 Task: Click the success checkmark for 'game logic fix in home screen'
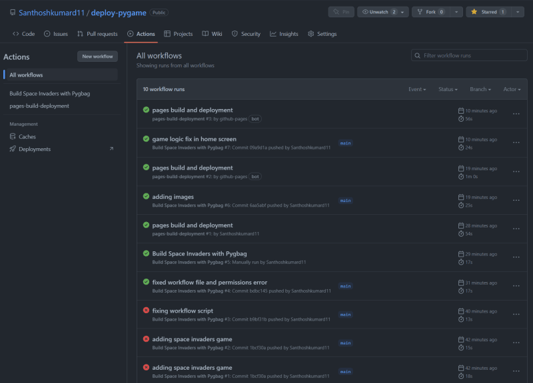pyautogui.click(x=146, y=139)
